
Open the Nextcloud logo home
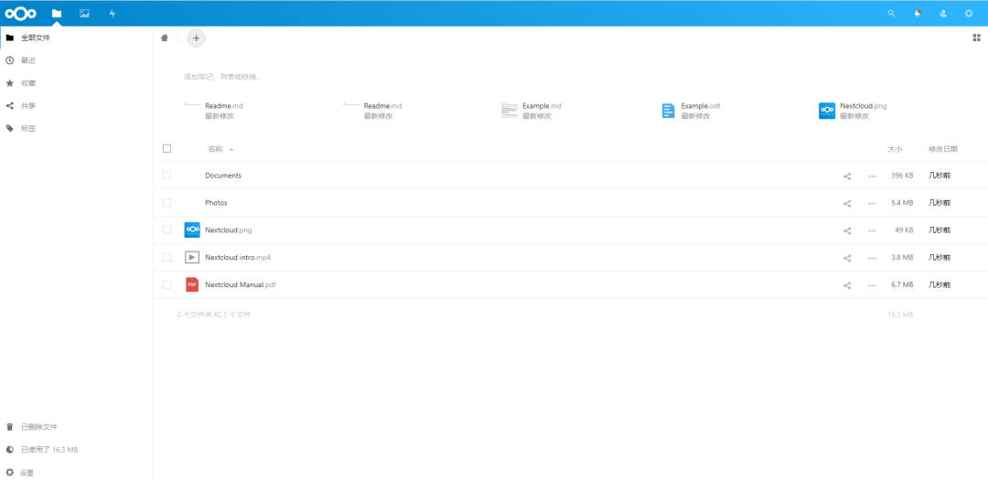click(x=21, y=14)
